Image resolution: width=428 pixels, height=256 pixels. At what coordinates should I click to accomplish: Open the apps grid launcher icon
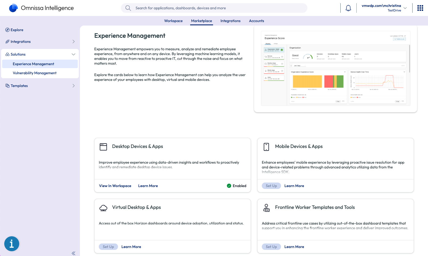pos(420,8)
